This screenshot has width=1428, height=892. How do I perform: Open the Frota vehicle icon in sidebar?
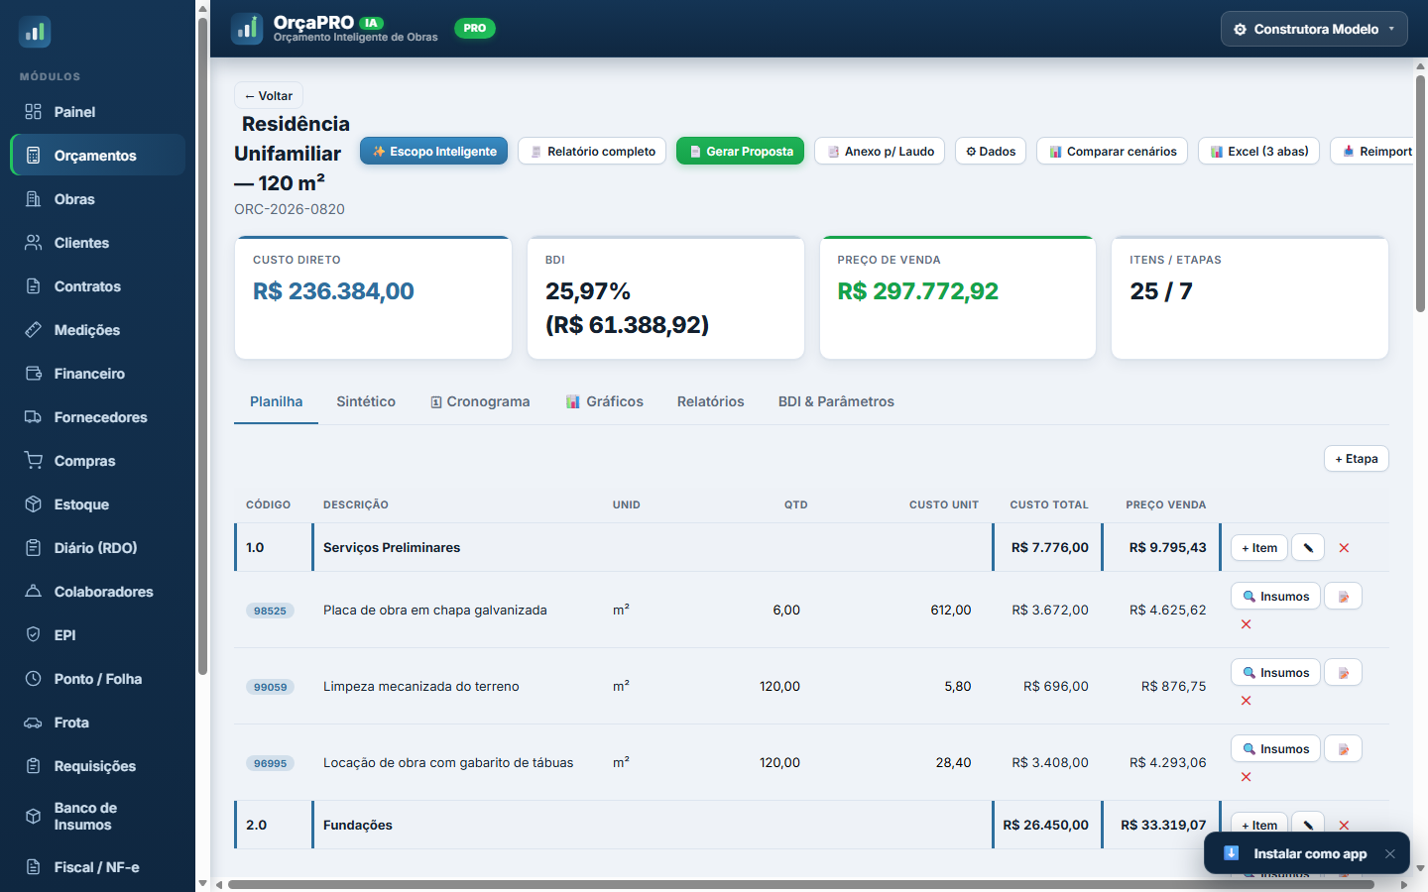click(x=34, y=723)
